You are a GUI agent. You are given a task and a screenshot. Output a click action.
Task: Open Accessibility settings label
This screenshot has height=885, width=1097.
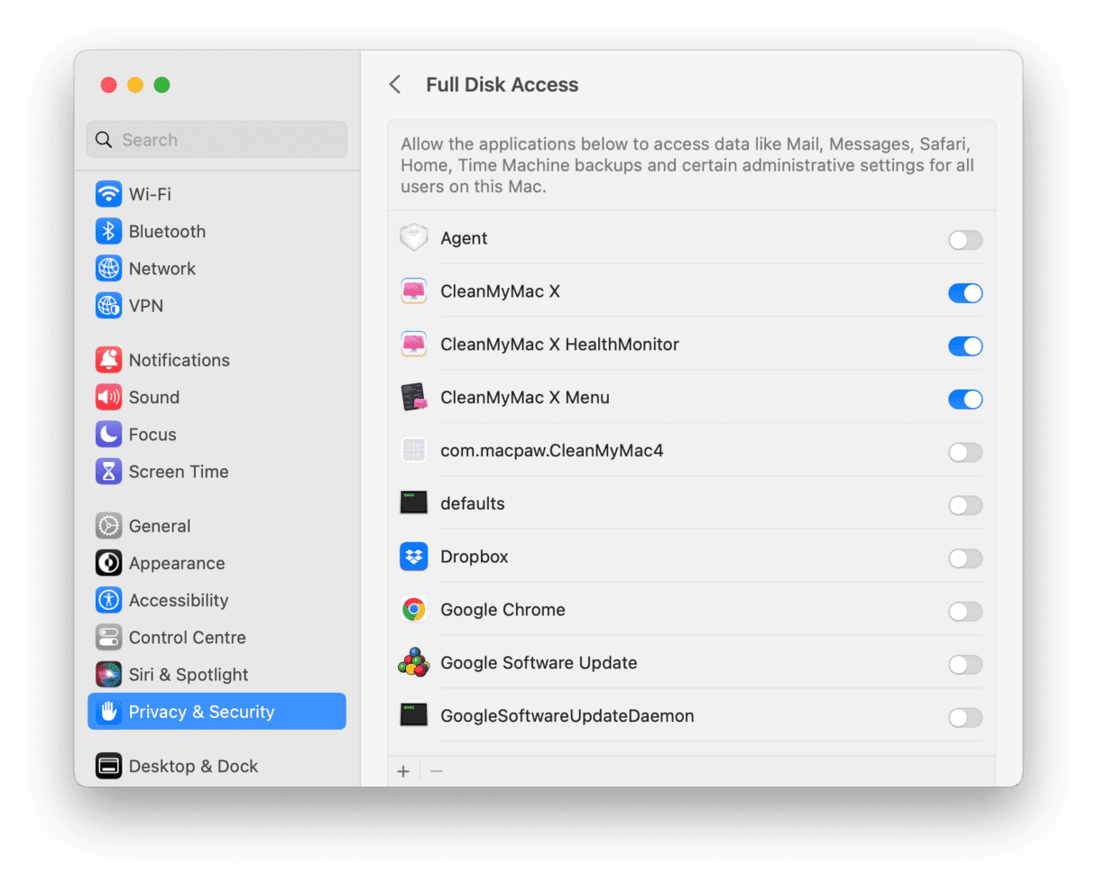click(x=179, y=600)
